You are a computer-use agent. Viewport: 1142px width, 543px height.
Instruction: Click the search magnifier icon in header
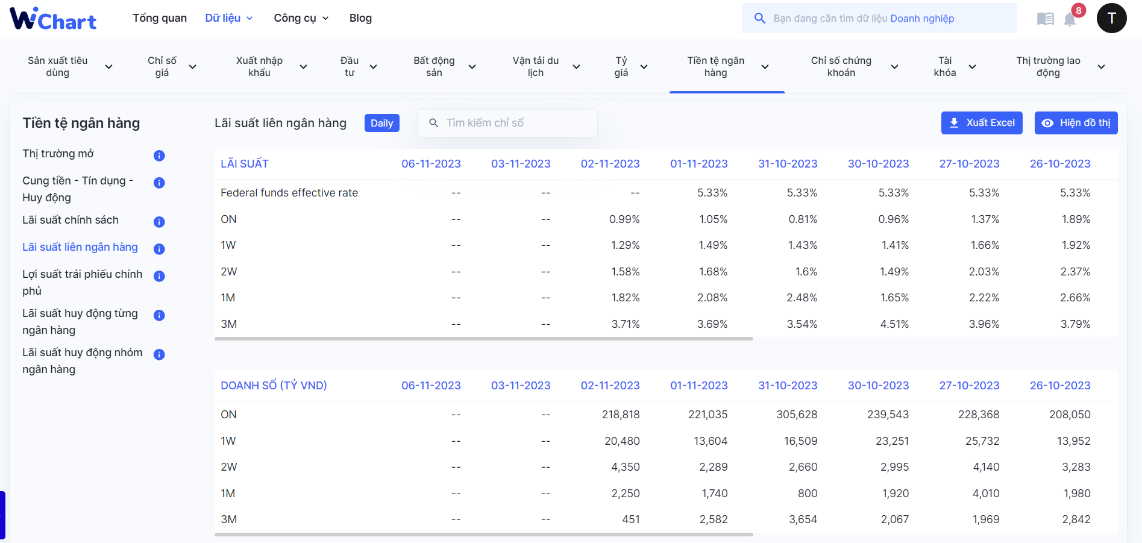pos(760,18)
